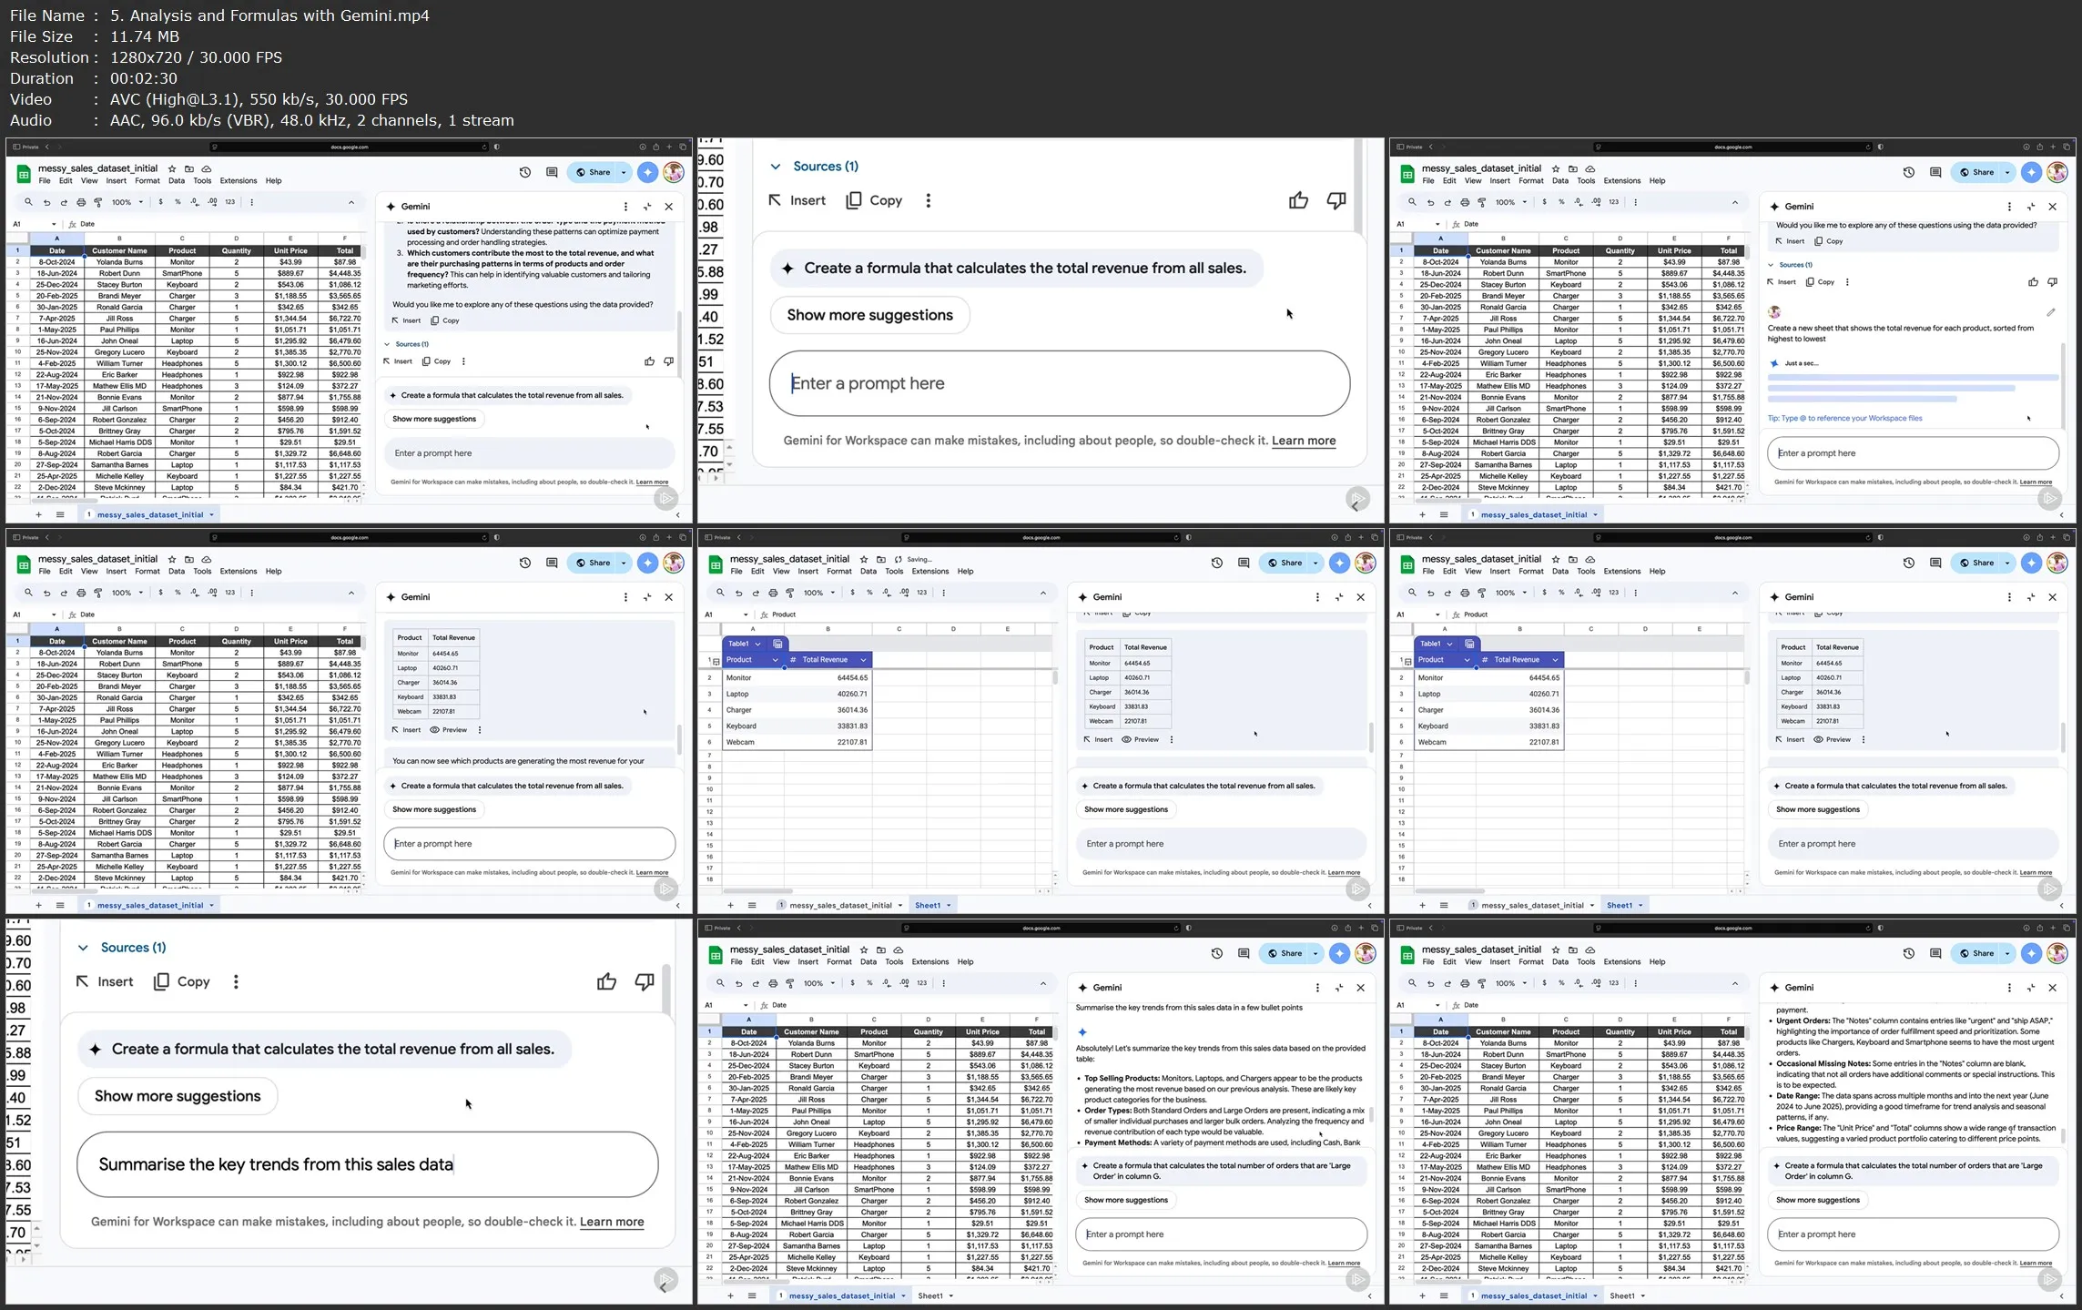Click prompt box containing 'Summarise the key trends' text
The height and width of the screenshot is (1310, 2082).
[x=368, y=1164]
